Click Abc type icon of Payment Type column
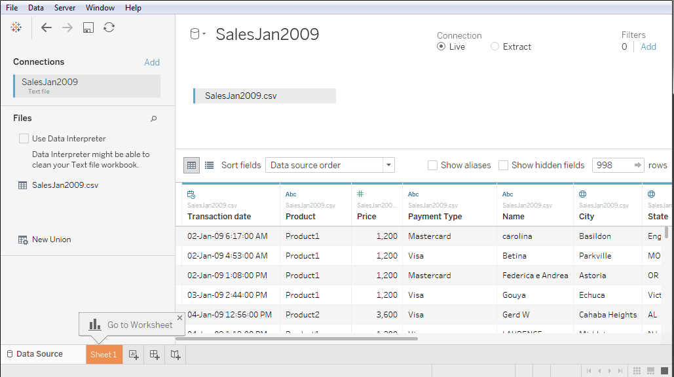 [413, 194]
